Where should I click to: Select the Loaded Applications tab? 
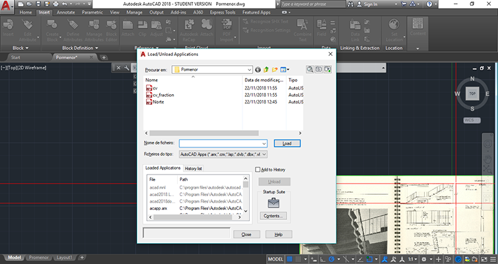(x=163, y=168)
